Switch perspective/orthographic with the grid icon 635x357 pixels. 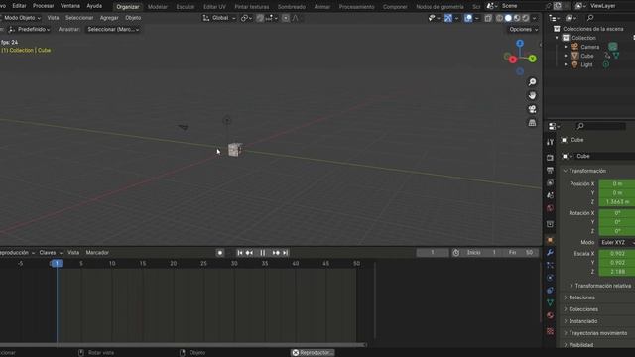[x=532, y=123]
